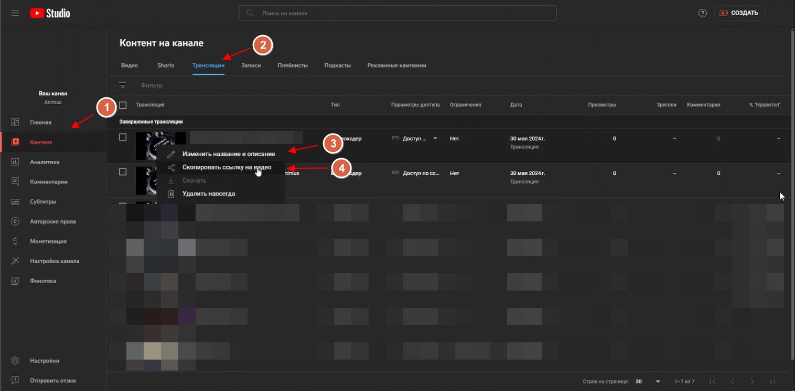Go to the last page of results
This screenshot has width=795, height=391.
point(772,382)
